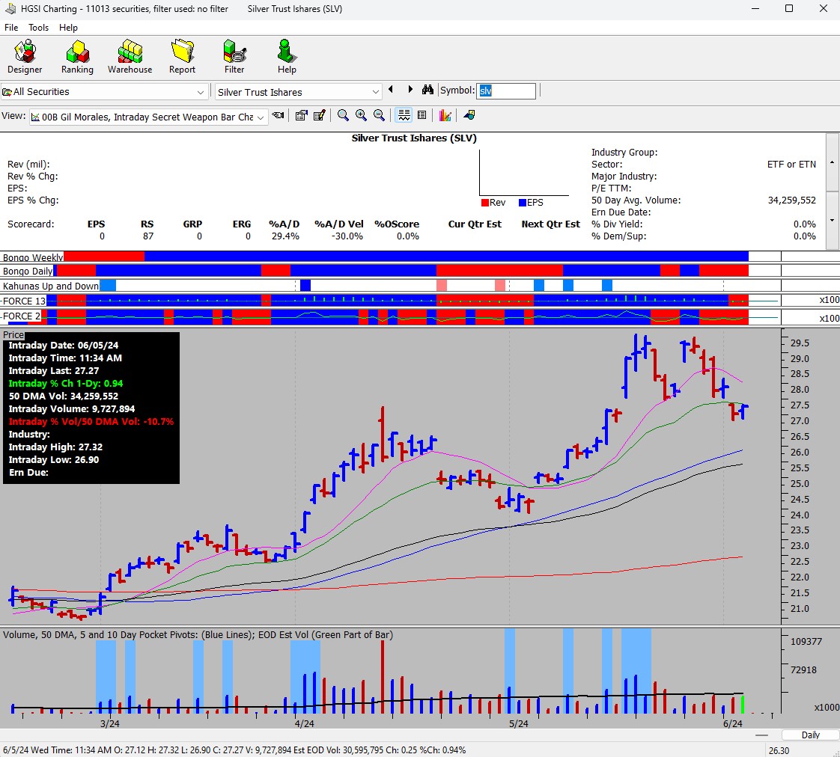Click the Intraday Volume 9,727,894 line
Viewport: 840px width, 757px height.
click(71, 408)
